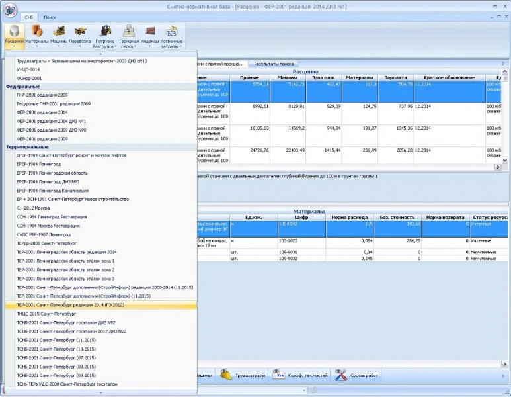The width and height of the screenshot is (511, 397).
Task: Show Трудозатраты bottom tab with helmet icon
Action: [242, 375]
